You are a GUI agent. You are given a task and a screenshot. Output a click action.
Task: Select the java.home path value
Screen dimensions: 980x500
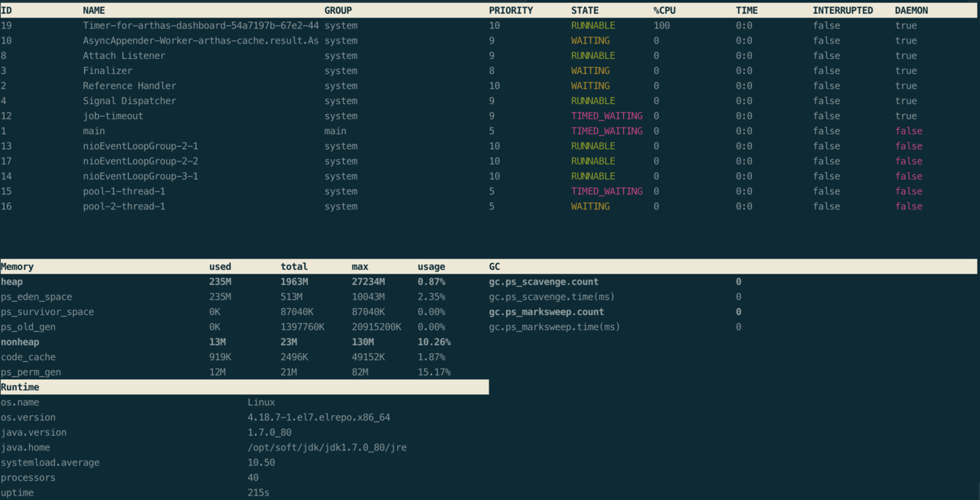(327, 447)
